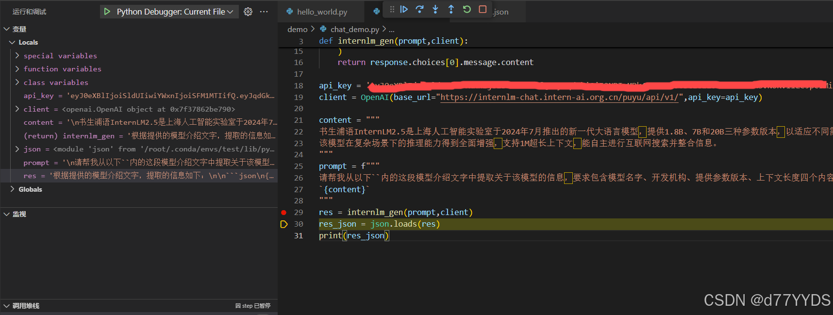The width and height of the screenshot is (833, 315).
Task: Select the demo breadcrumb folder
Action: [x=297, y=29]
